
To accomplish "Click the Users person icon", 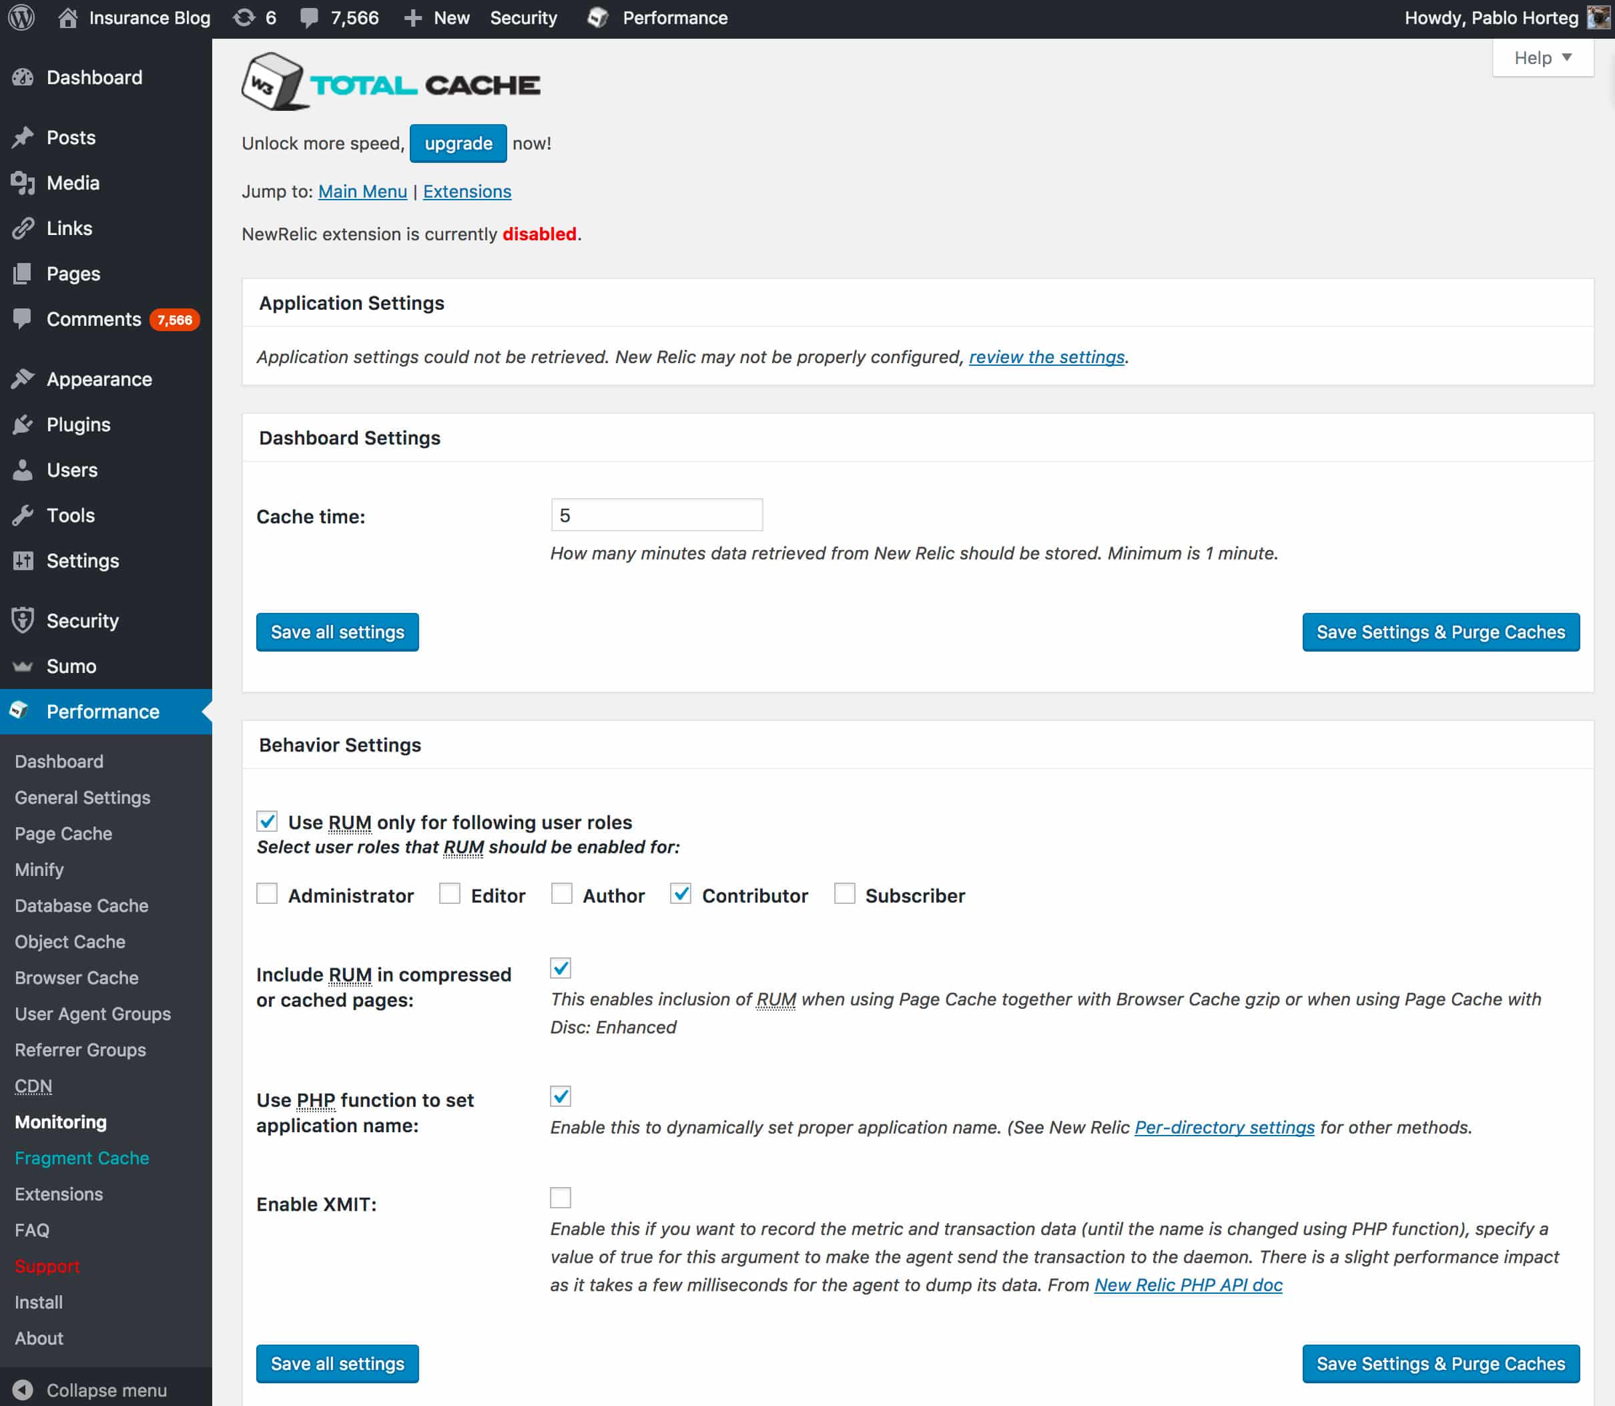I will [23, 470].
